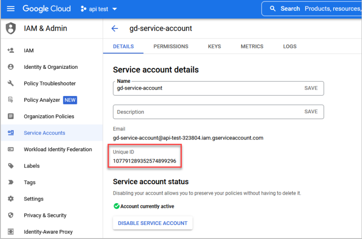The image size is (362, 239).
Task: Save the service account Name
Action: 311,88
